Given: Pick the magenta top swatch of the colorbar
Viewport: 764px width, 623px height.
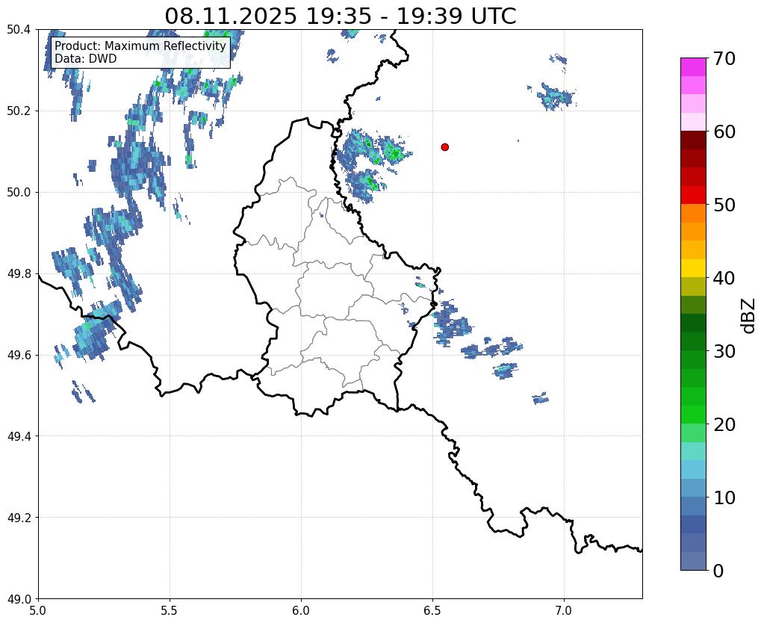Looking at the screenshot, I should (693, 67).
